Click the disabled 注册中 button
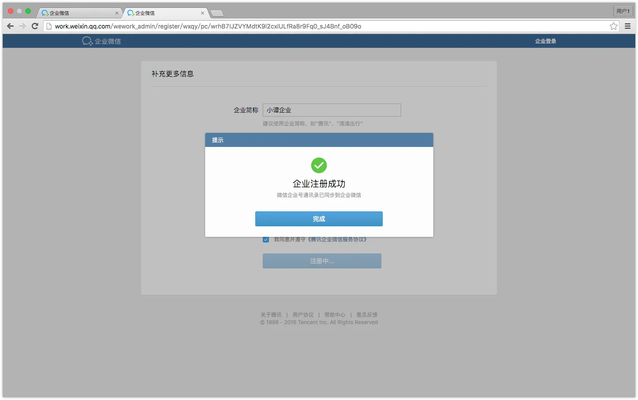Screen dimensions: 638x400 point(322,261)
